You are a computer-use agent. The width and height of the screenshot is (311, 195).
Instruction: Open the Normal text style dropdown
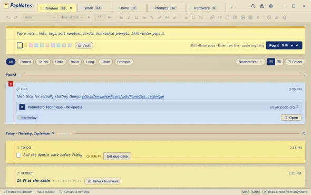pos(71,17)
